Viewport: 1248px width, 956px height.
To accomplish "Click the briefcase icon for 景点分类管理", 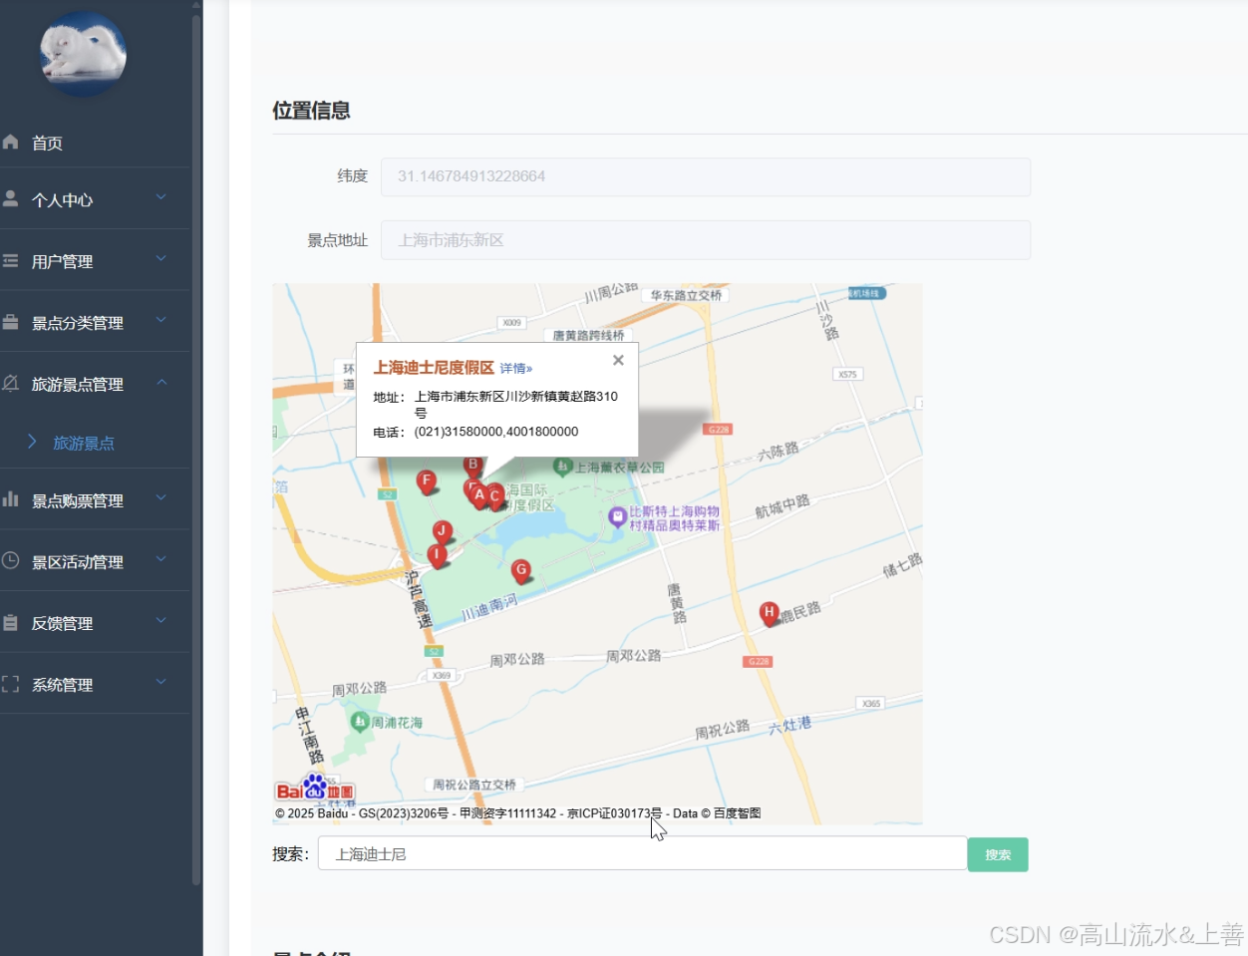I will click(10, 322).
